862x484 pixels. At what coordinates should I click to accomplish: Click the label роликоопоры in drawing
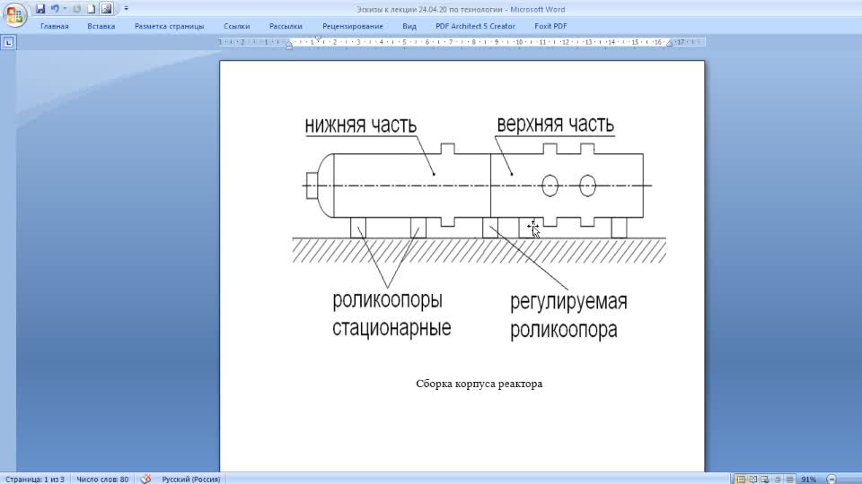(x=388, y=300)
